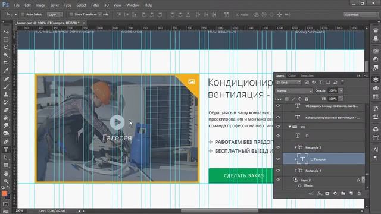Filter layers by type (T) icon
The height and width of the screenshot is (214, 381).
coord(321,83)
